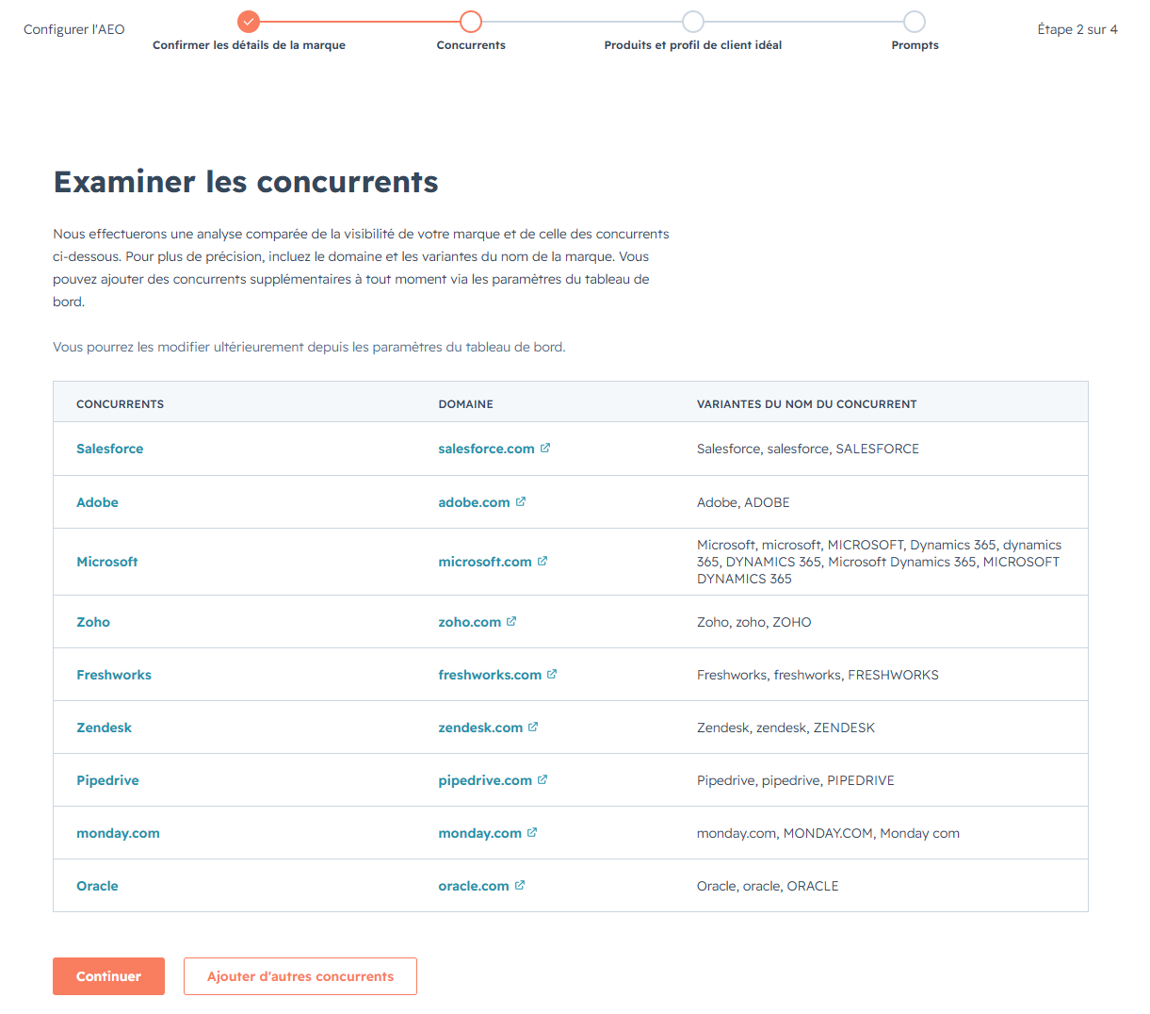Open external link icon beside adobe.com
Image resolution: width=1150 pixels, height=1014 pixels.
pyautogui.click(x=521, y=502)
